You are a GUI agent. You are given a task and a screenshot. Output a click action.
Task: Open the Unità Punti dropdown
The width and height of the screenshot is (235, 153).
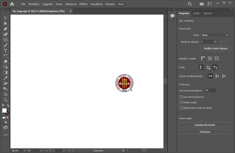[x=215, y=35]
